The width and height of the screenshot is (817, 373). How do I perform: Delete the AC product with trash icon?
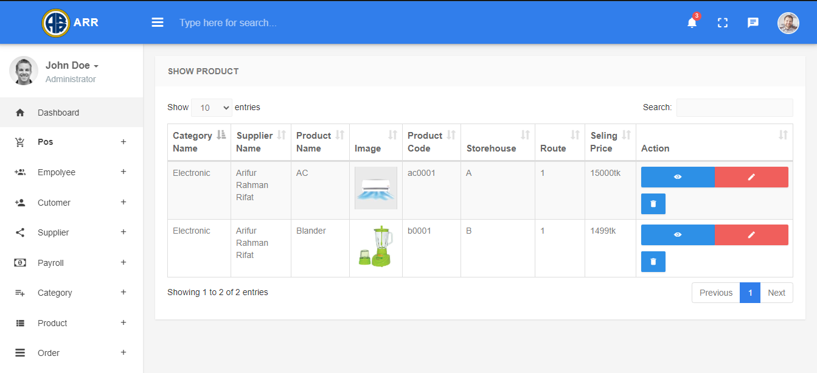(653, 204)
